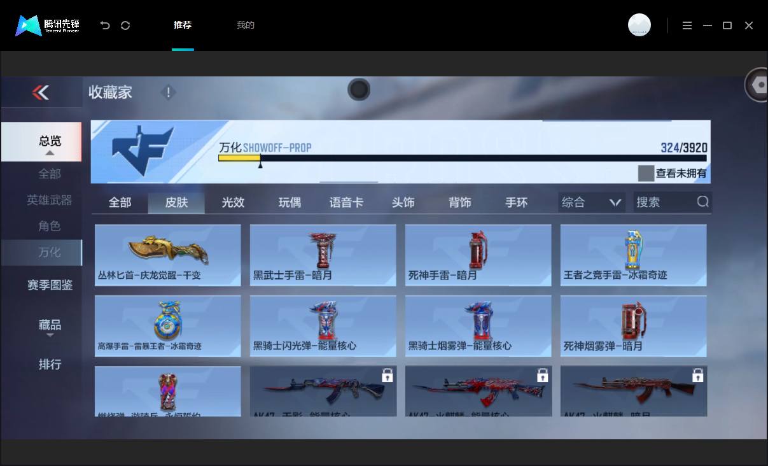Image resolution: width=768 pixels, height=466 pixels.
Task: Open the 丛林匕首-庆龙觉醒-千变 item card
Action: 168,255
